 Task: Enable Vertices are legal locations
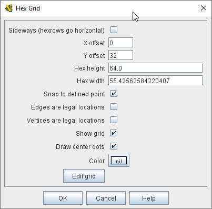(x=114, y=120)
